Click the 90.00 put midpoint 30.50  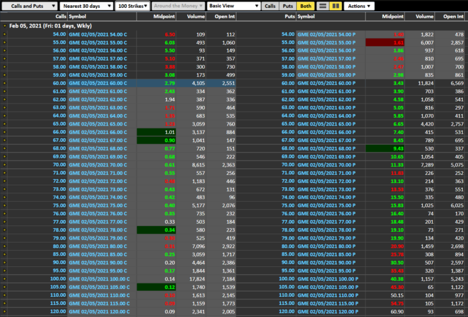click(397, 263)
